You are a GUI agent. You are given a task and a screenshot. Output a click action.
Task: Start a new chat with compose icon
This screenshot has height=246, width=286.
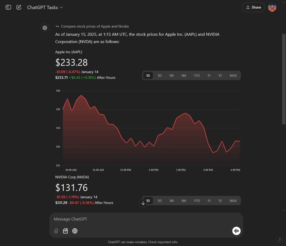tap(19, 7)
